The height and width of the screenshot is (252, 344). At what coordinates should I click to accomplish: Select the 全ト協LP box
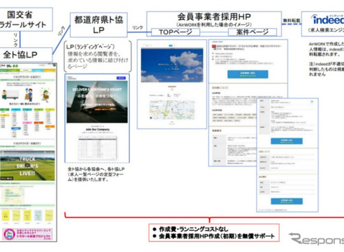point(26,54)
